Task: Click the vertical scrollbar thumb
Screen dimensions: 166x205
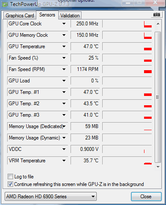Action: tap(158, 97)
